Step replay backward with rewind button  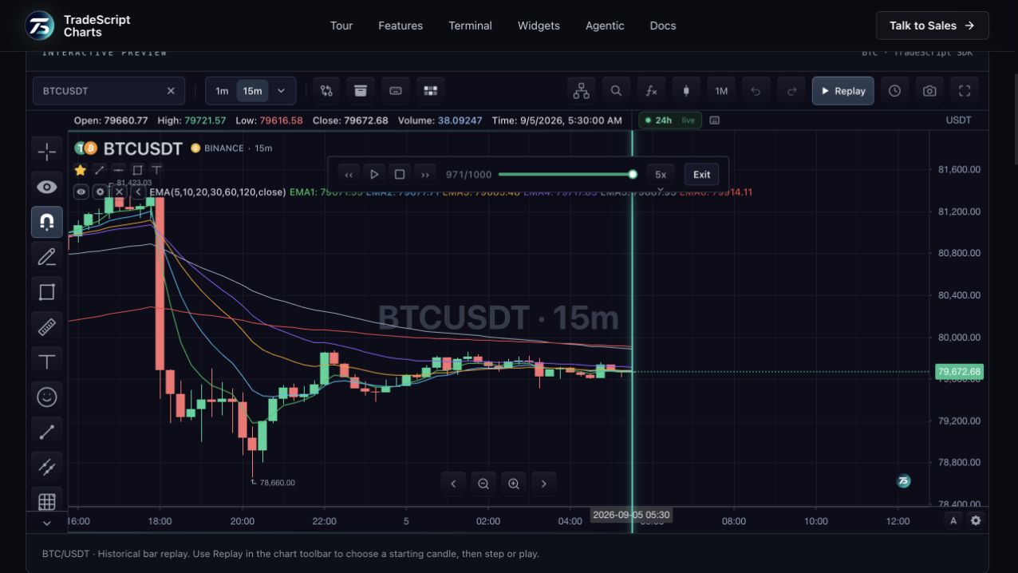[349, 174]
